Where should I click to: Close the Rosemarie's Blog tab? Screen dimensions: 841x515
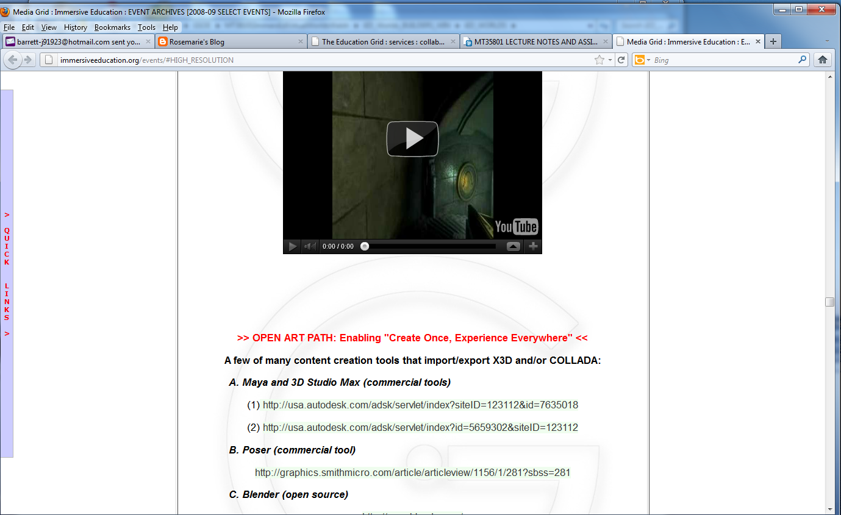[300, 41]
